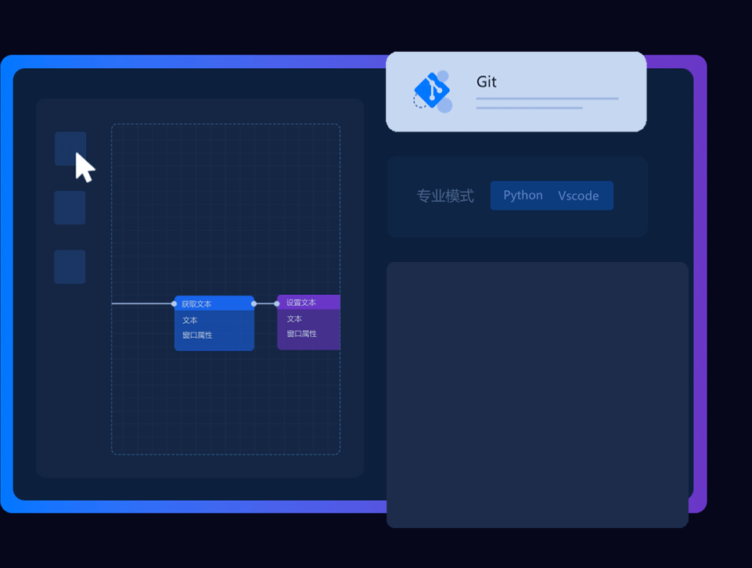Click the Git logo icon

pos(432,92)
